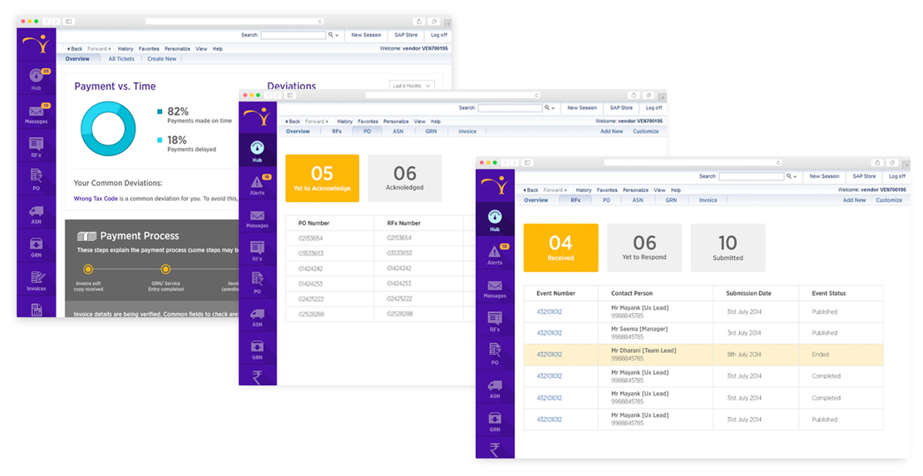Expand search options arrow in front window
This screenshot has width=923, height=476.
[795, 177]
